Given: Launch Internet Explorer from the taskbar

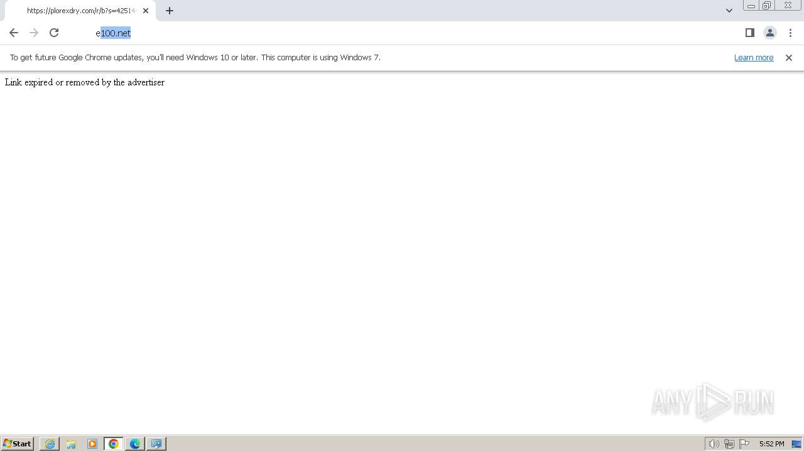Looking at the screenshot, I should (x=50, y=444).
